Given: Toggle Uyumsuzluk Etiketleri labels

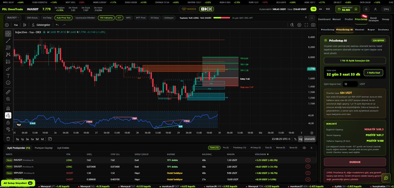Looking at the screenshot, I should pyautogui.click(x=85, y=17).
